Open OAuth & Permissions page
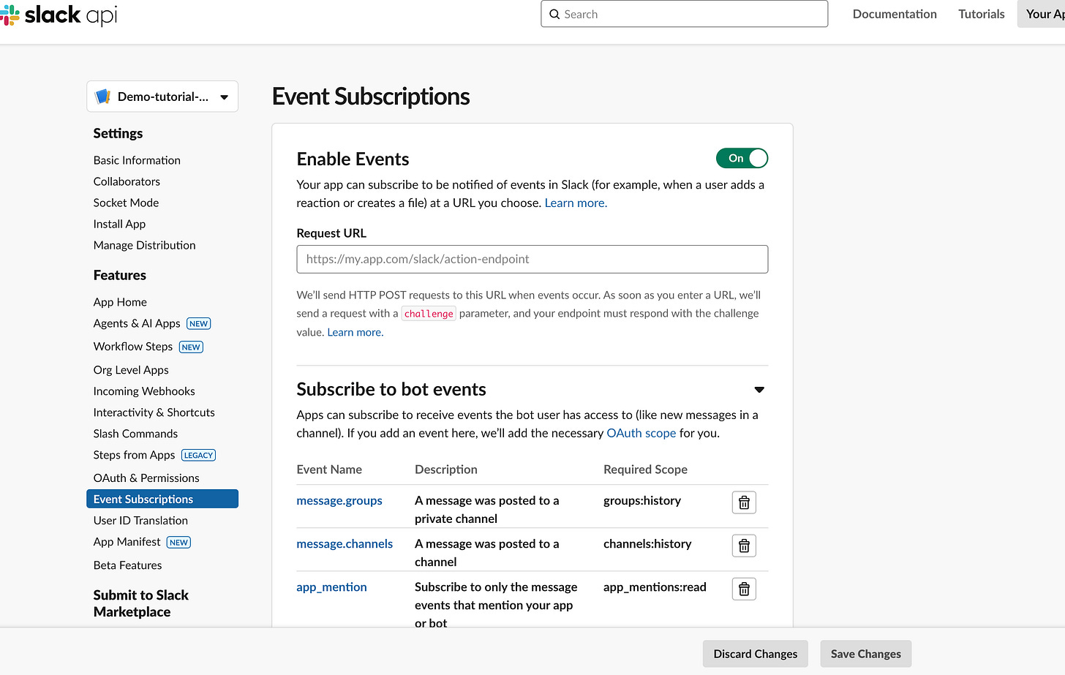The image size is (1065, 675). (x=146, y=478)
